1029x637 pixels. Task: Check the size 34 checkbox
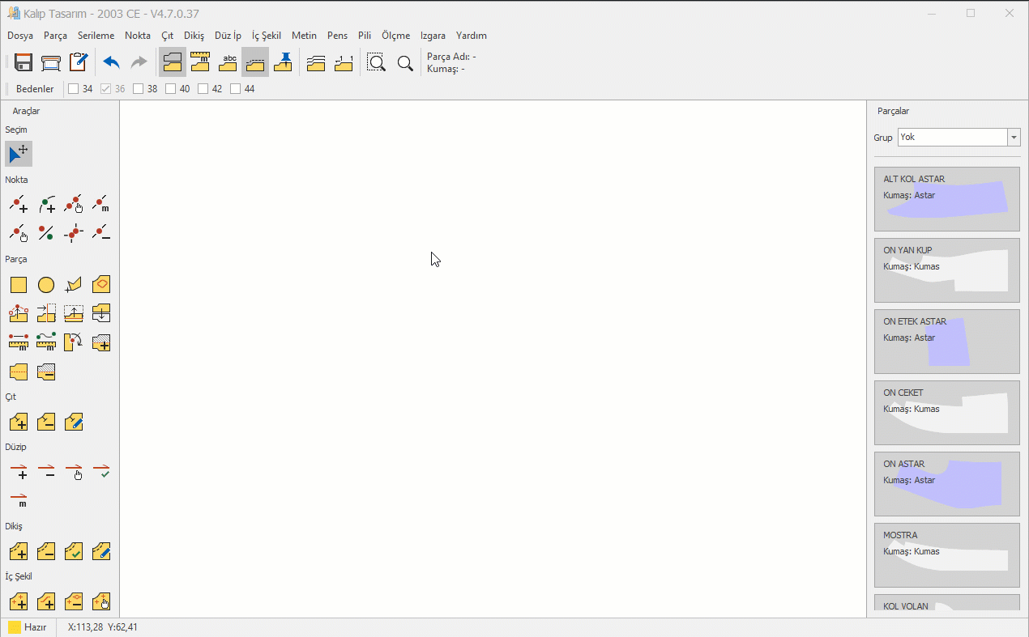click(74, 89)
